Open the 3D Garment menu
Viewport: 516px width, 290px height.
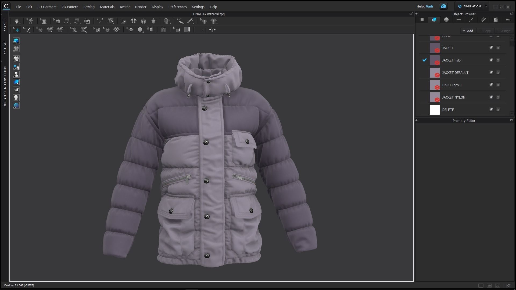47,7
